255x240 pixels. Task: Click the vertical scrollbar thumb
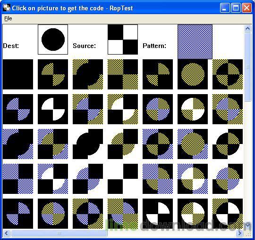click(248, 67)
